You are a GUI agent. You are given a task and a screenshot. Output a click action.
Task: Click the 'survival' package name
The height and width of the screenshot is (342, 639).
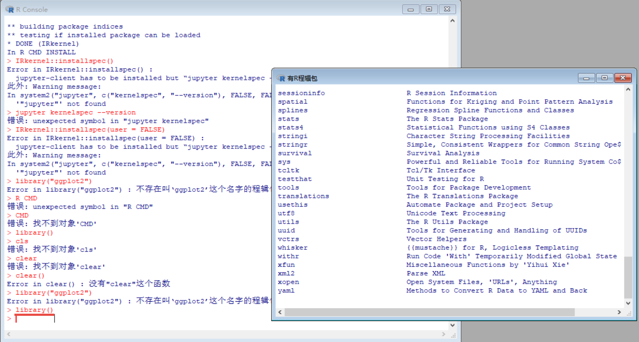(295, 153)
